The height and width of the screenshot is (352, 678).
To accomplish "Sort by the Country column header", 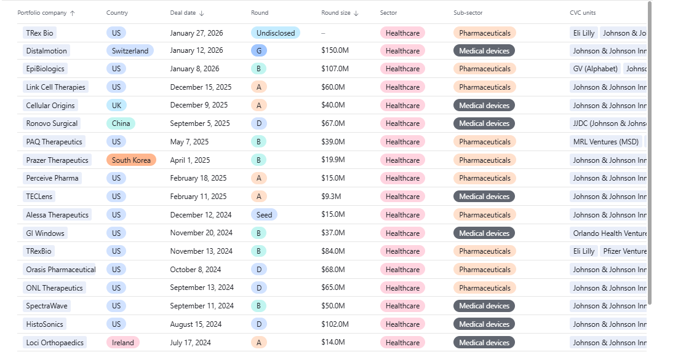I will [x=117, y=13].
